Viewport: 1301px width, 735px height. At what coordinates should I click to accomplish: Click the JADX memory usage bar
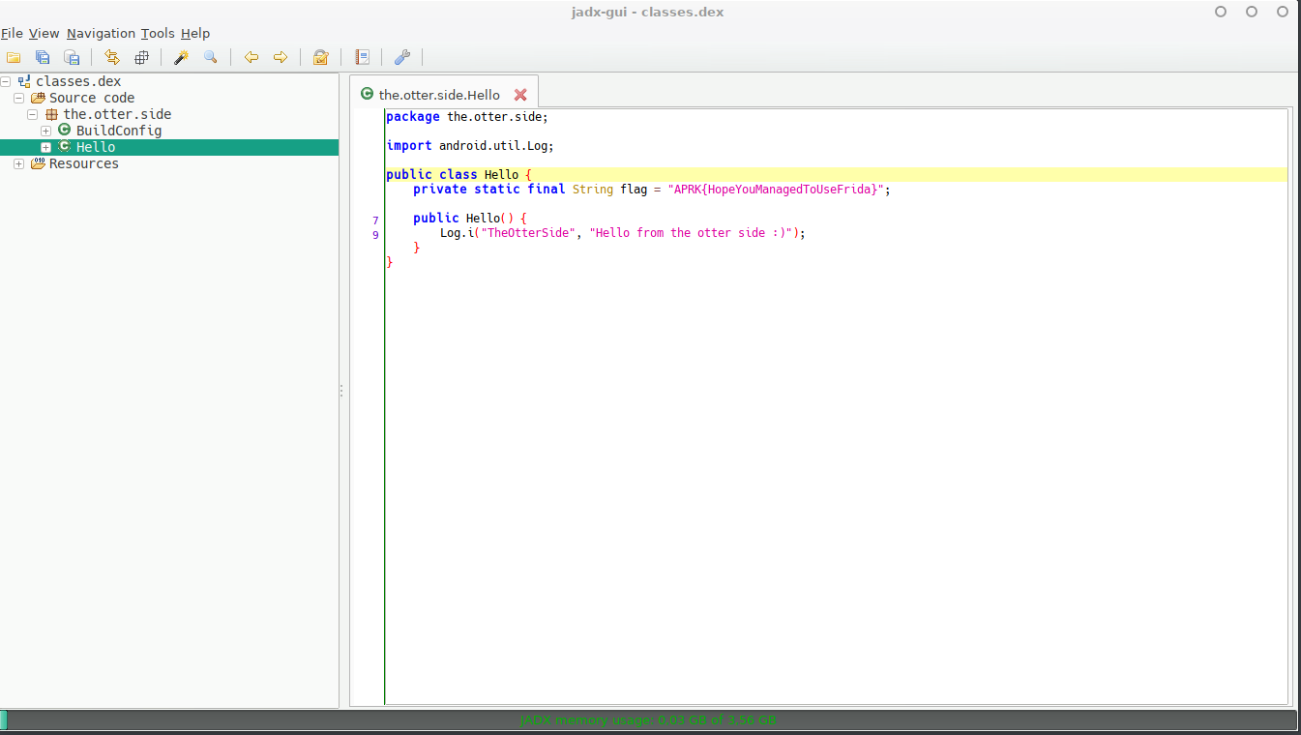click(648, 720)
